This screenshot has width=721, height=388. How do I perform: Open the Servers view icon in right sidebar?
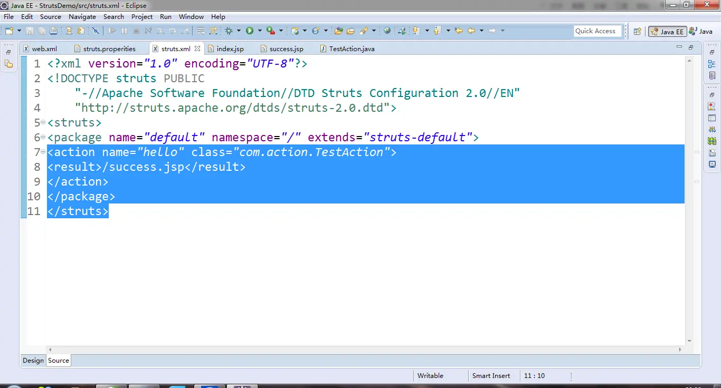click(712, 130)
